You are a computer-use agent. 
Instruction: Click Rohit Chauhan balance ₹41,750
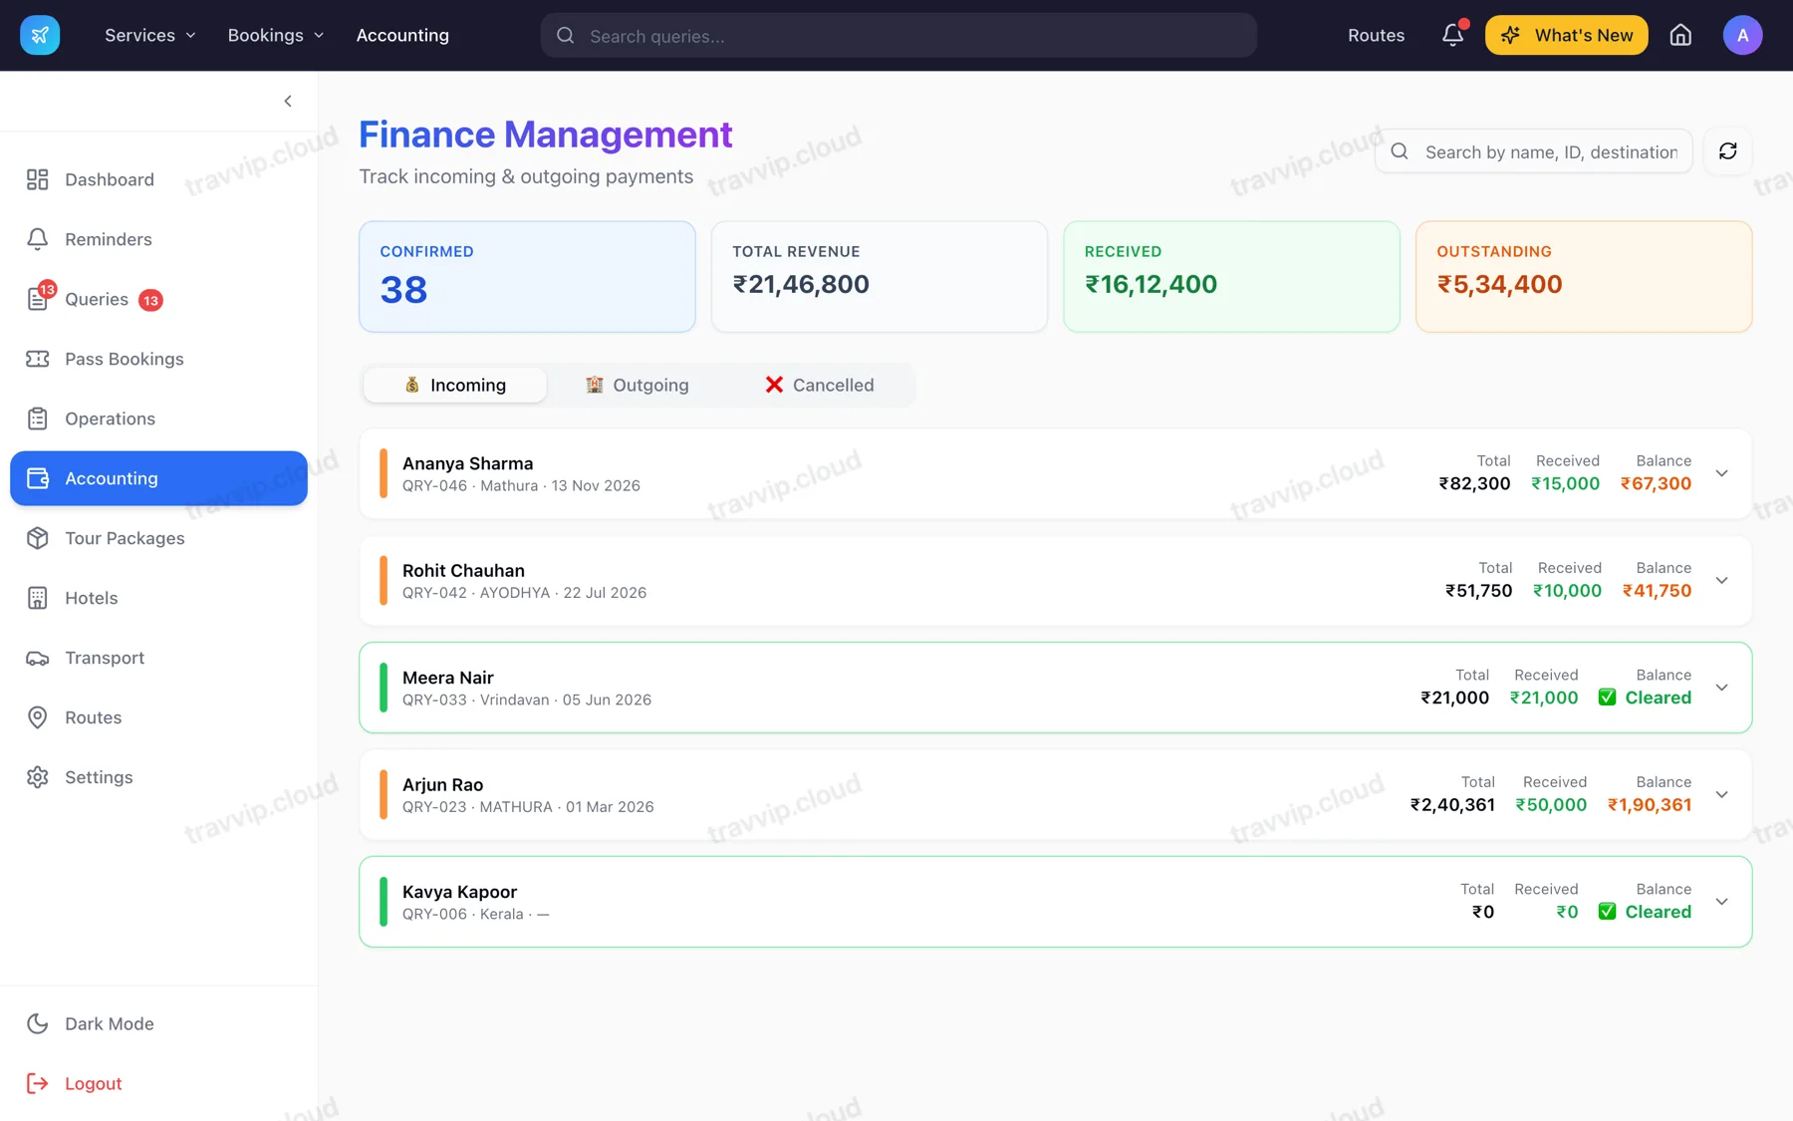click(x=1657, y=591)
